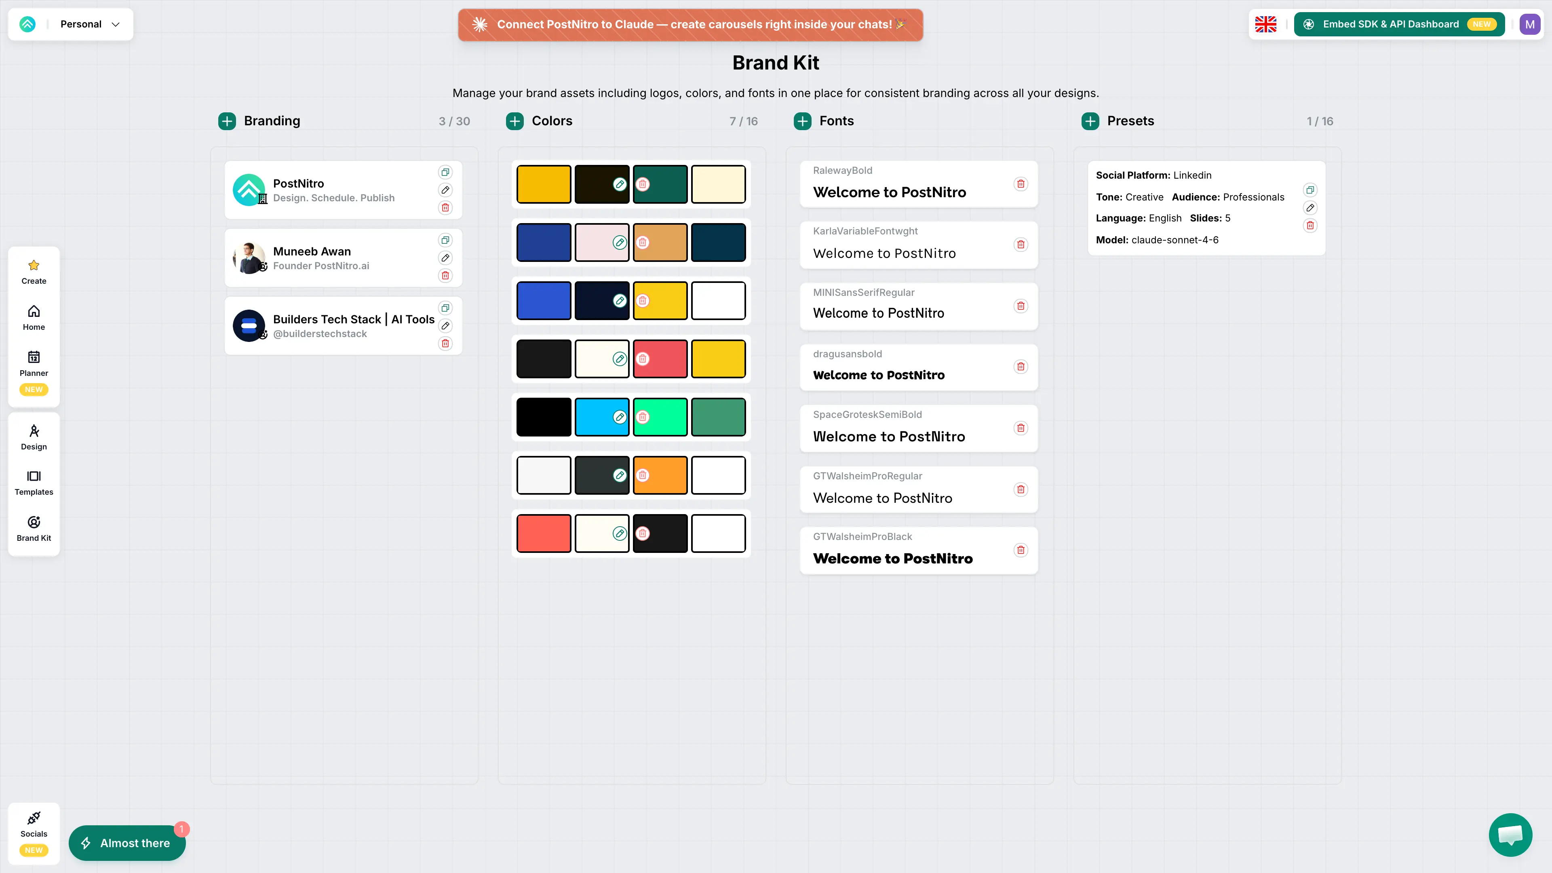Open the user avatar M menu
1552x873 pixels.
1530,24
